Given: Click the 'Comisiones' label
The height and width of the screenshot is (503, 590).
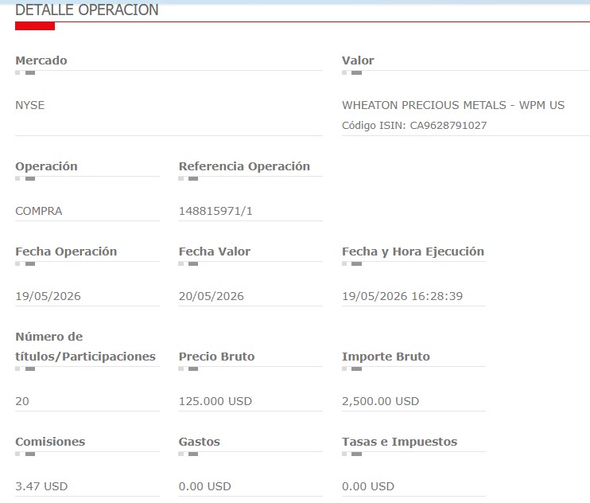Looking at the screenshot, I should point(50,441).
